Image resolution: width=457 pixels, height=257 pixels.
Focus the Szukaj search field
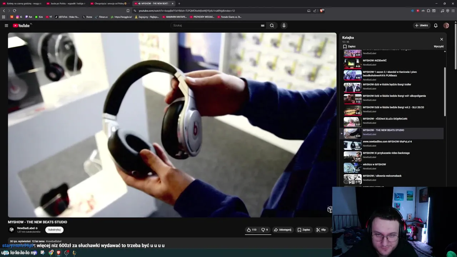pos(216,25)
